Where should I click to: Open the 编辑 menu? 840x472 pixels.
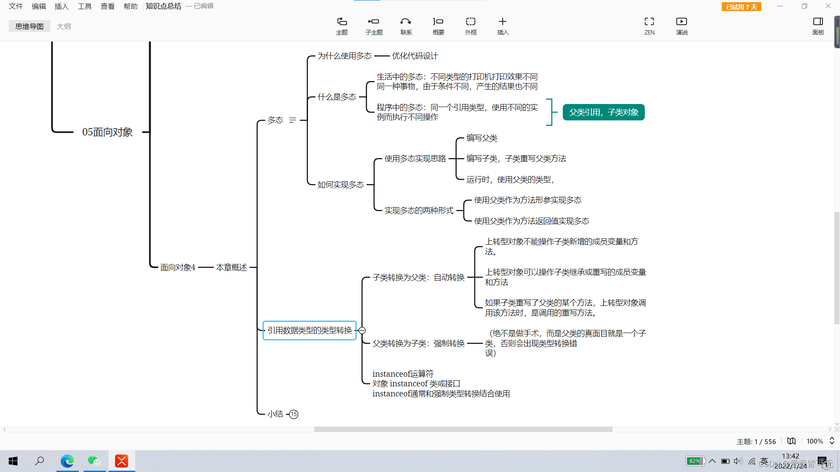tap(38, 6)
